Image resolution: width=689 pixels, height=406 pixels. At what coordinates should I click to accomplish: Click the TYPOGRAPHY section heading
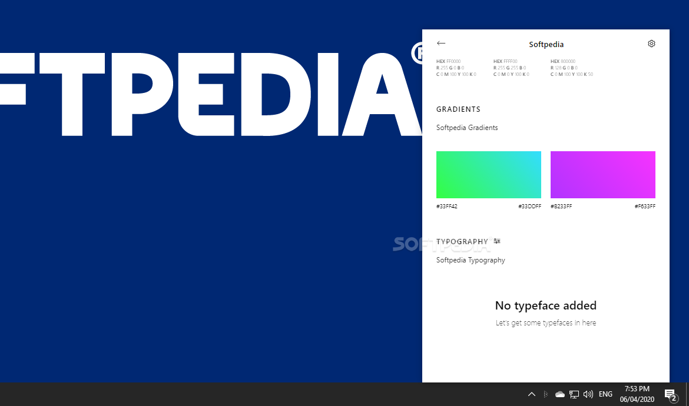point(462,242)
